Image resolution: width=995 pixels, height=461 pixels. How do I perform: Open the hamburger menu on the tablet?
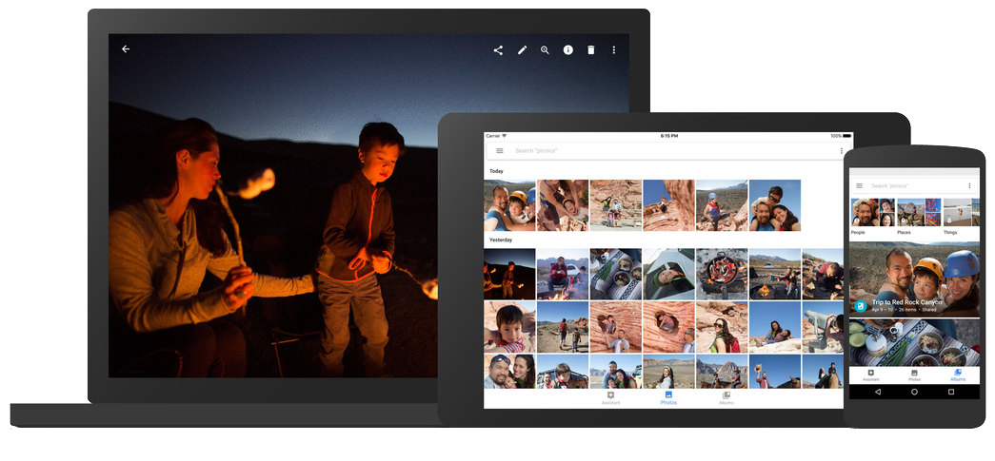coord(500,151)
